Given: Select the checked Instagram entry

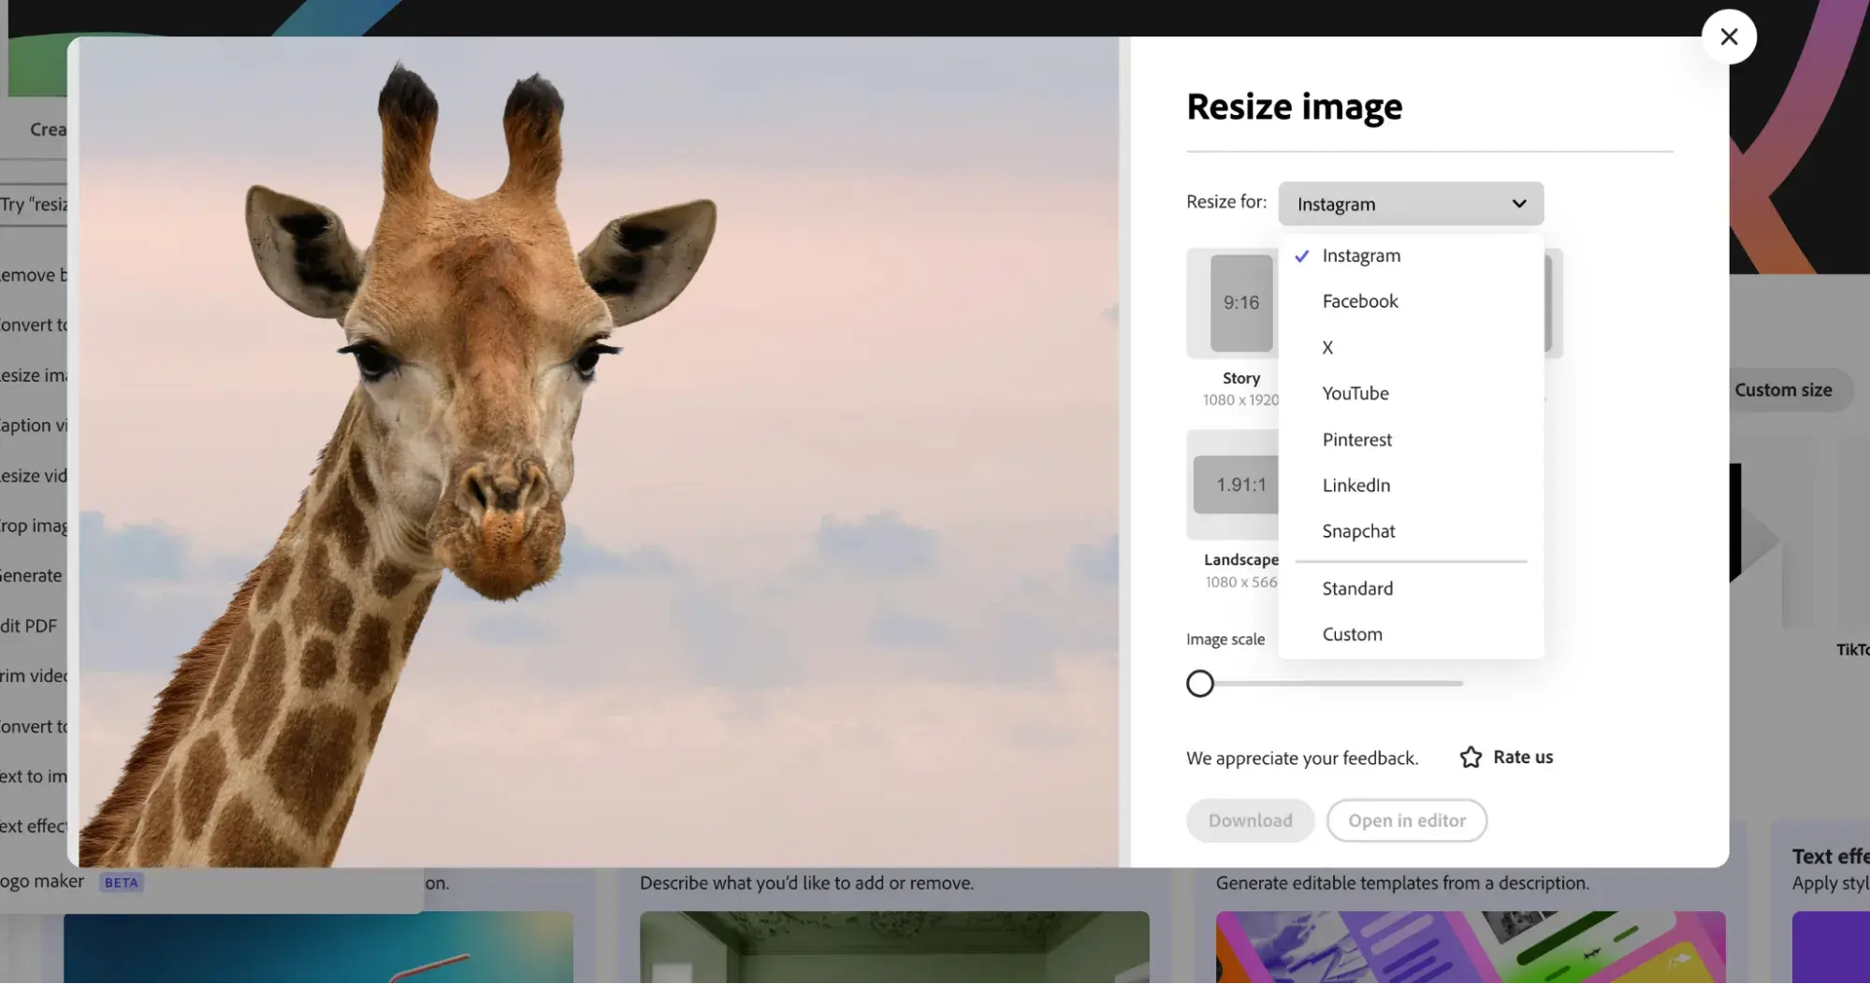Looking at the screenshot, I should tap(1361, 254).
